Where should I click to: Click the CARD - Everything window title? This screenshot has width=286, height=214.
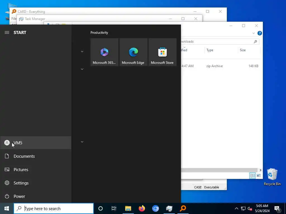(x=31, y=12)
